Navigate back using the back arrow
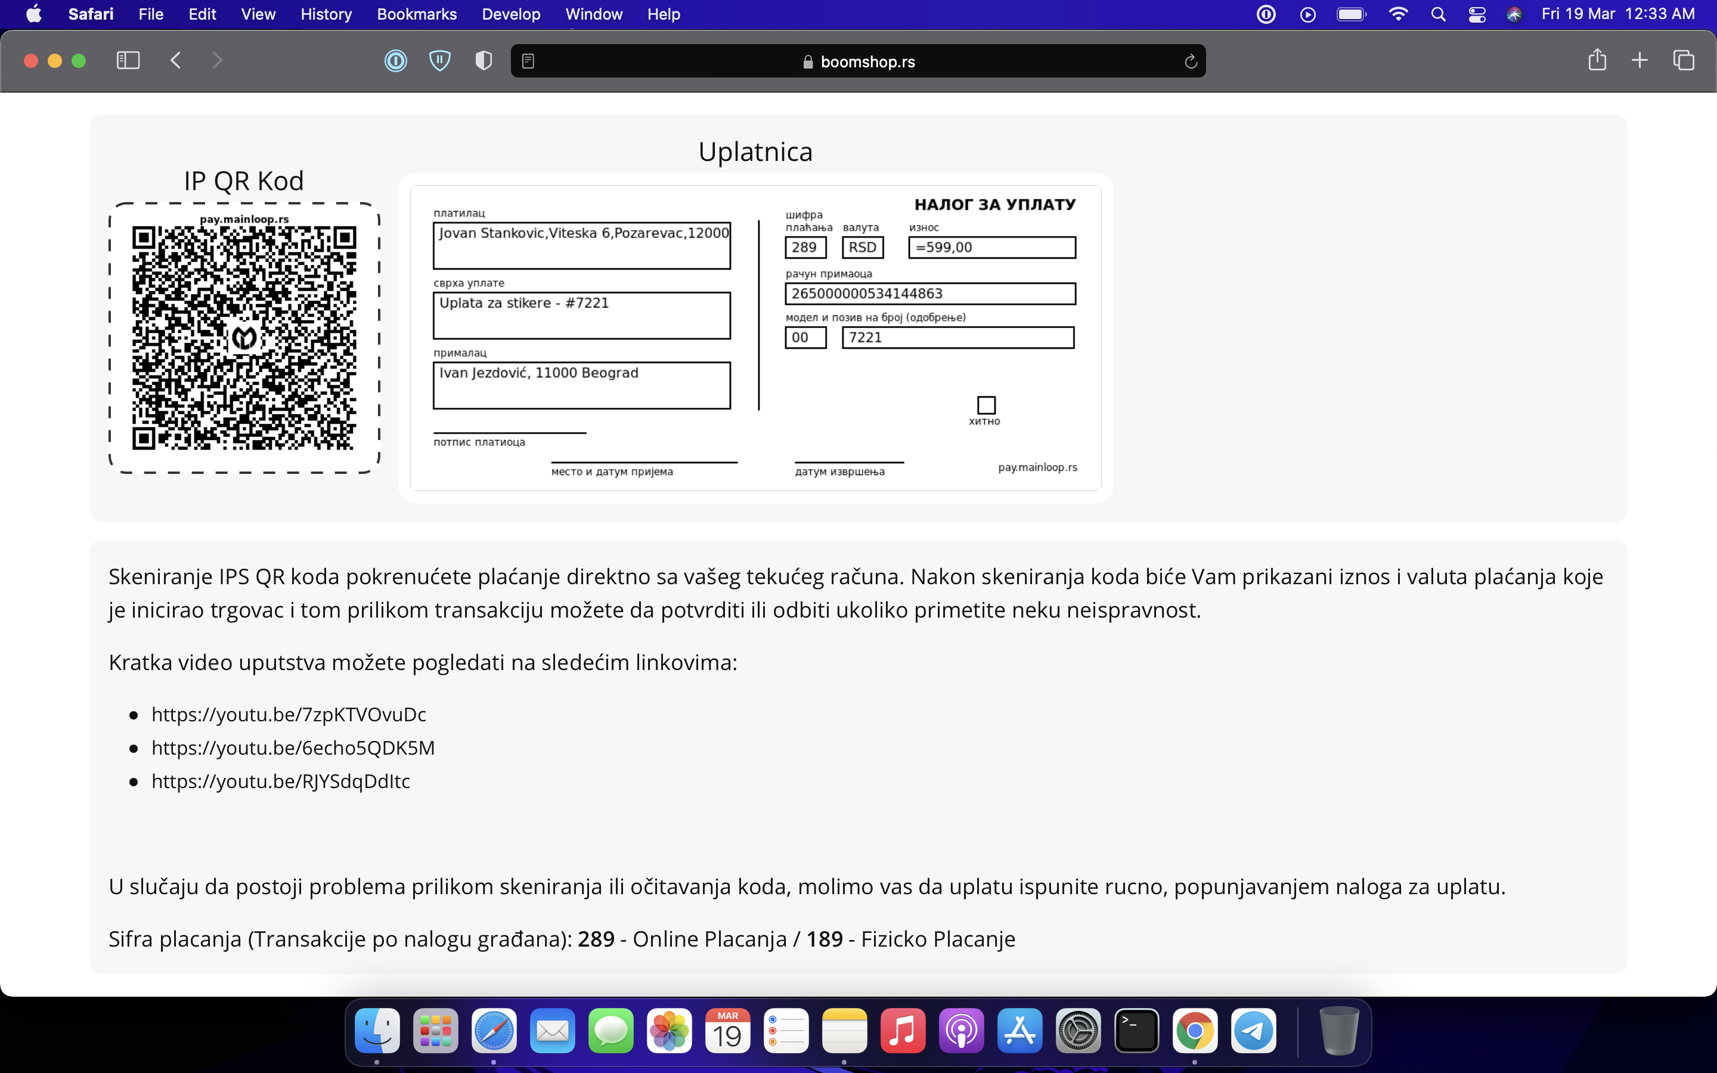 point(176,61)
